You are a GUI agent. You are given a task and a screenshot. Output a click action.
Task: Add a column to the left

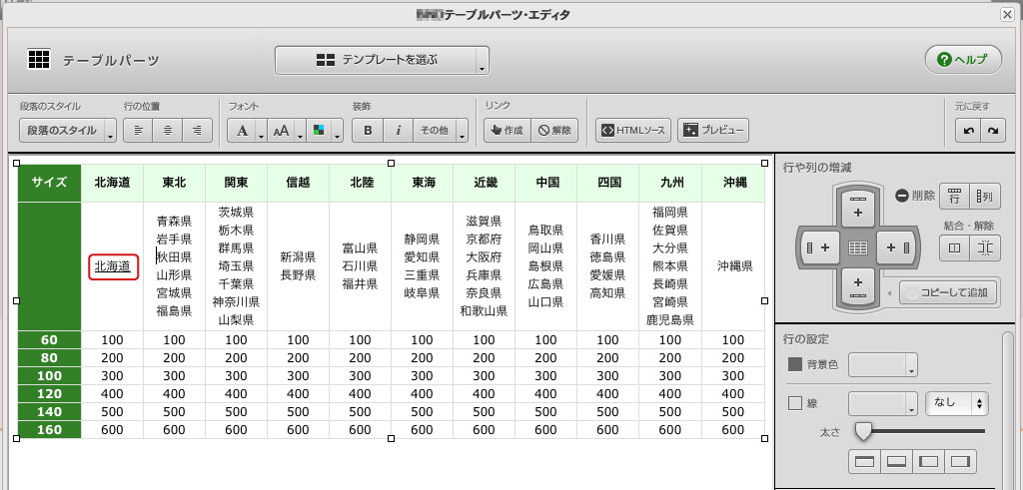[x=818, y=247]
